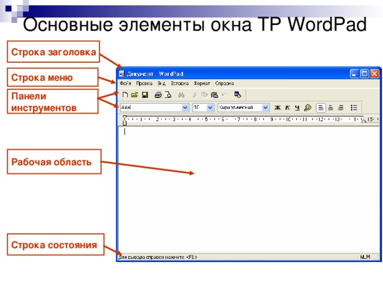This screenshot has width=383, height=287.
Task: Click the NUM indicator in status bar
Action: tap(365, 257)
